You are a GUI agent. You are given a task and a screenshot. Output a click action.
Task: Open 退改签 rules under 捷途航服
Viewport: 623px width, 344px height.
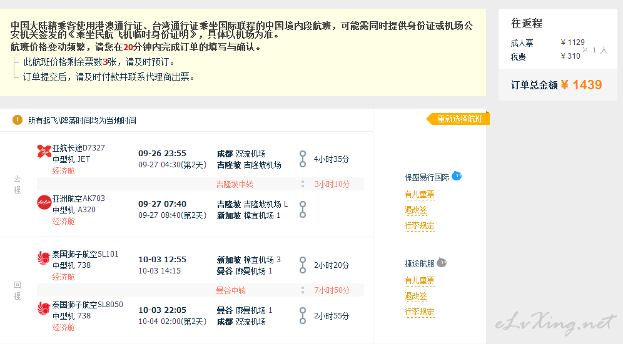click(x=415, y=297)
